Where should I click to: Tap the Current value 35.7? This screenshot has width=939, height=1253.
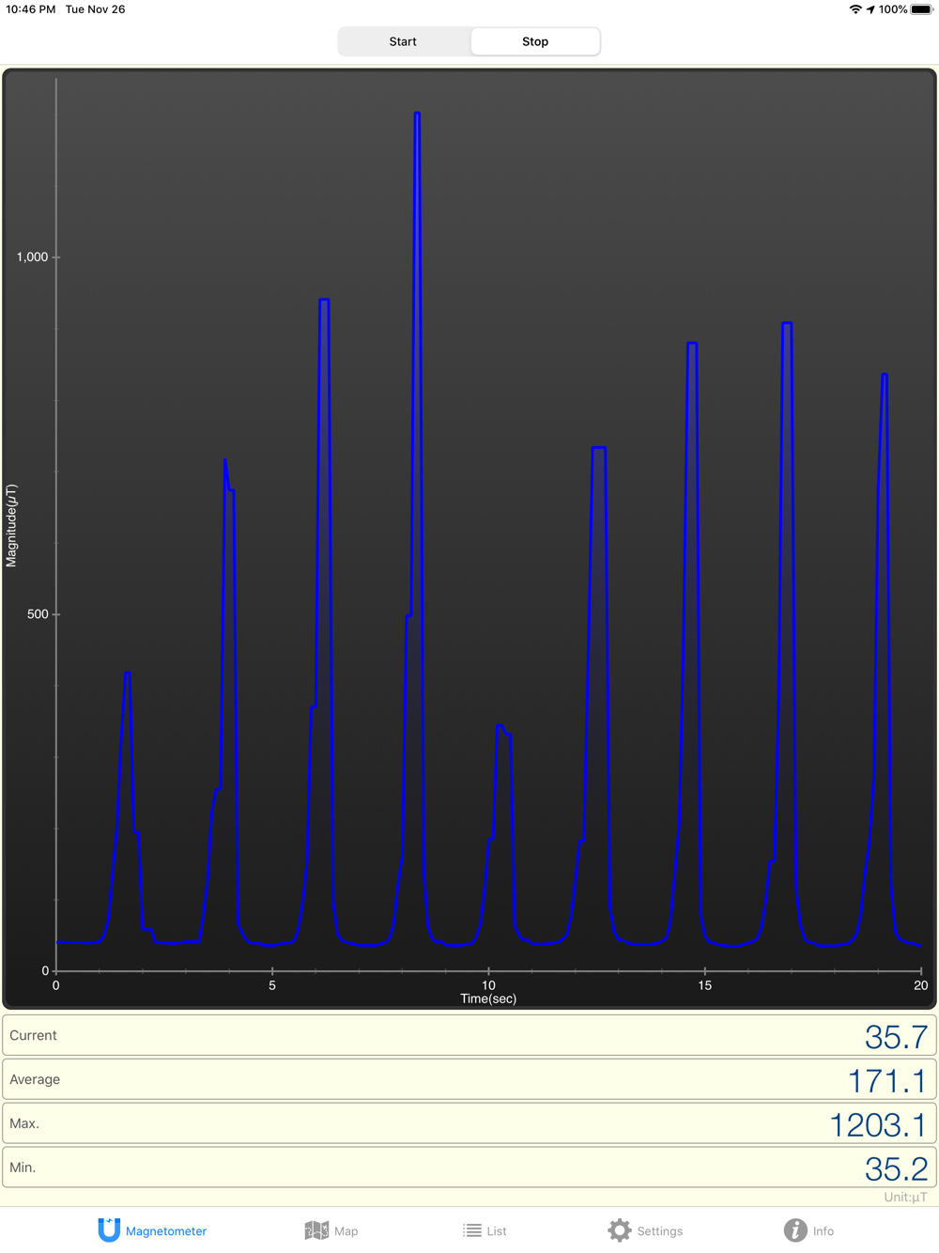point(896,1037)
